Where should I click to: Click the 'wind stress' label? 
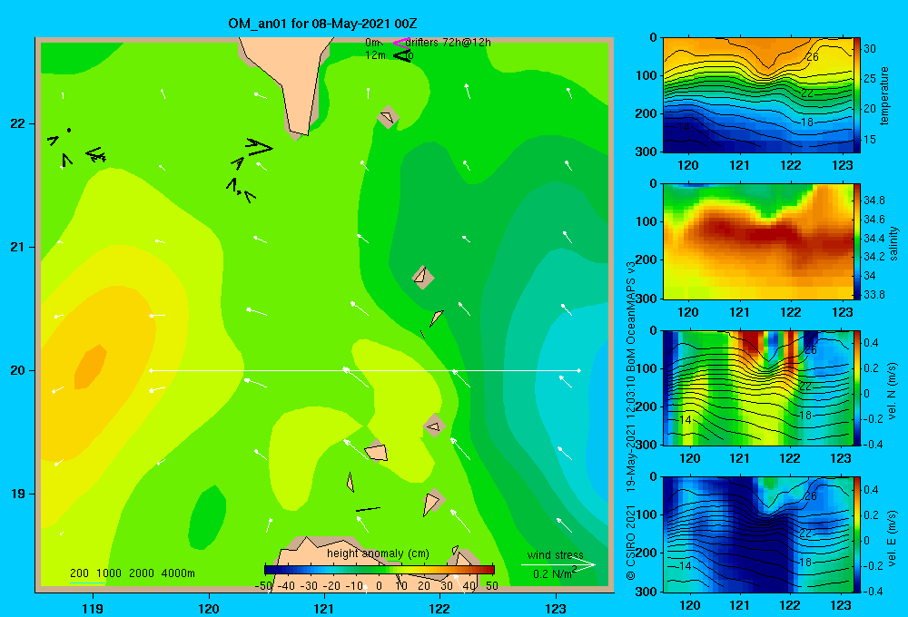point(556,555)
